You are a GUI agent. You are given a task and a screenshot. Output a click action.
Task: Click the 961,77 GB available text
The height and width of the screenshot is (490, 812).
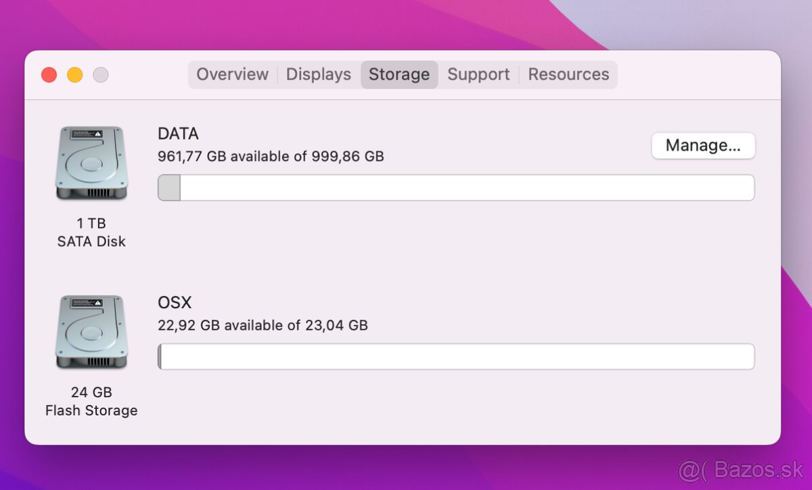coord(271,157)
